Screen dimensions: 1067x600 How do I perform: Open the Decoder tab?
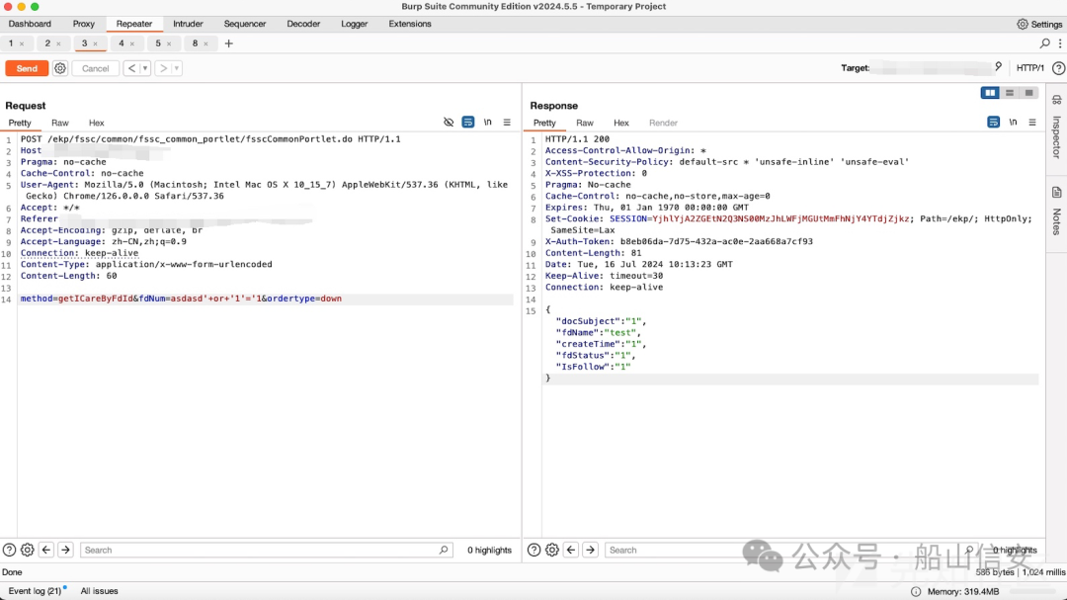[303, 24]
